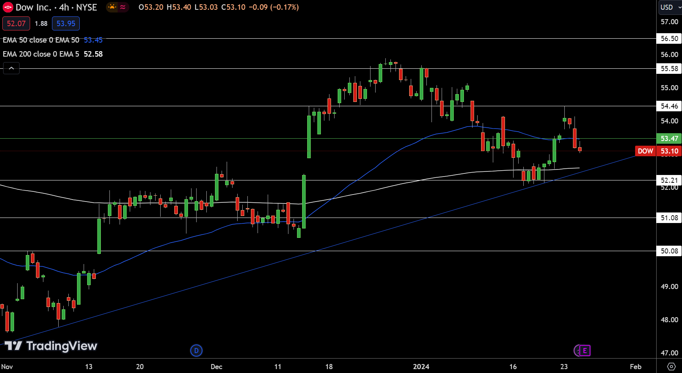682x373 pixels.
Task: Click the green 53.47 price axis label
Action: pyautogui.click(x=669, y=138)
